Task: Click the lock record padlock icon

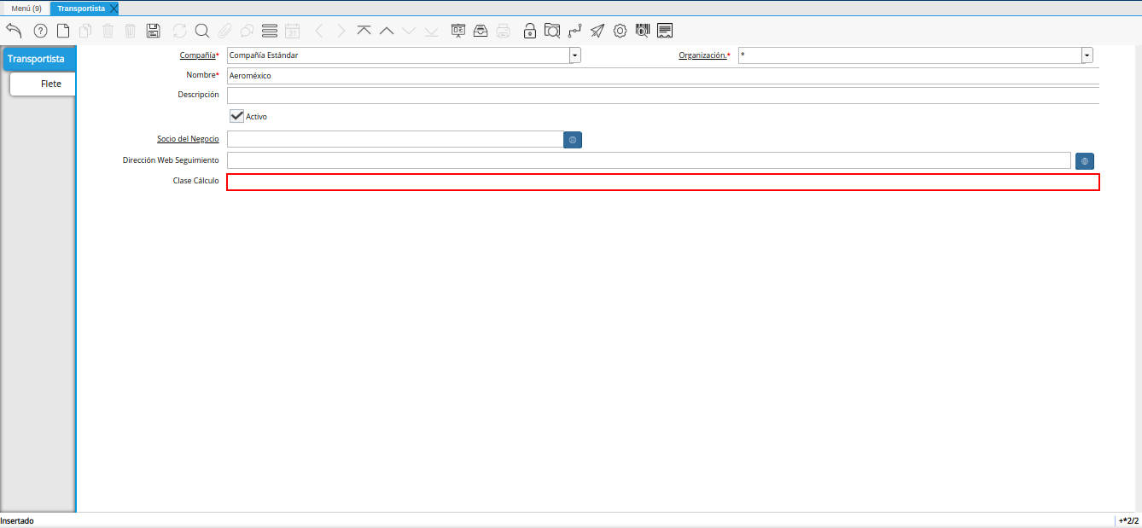Action: click(530, 31)
